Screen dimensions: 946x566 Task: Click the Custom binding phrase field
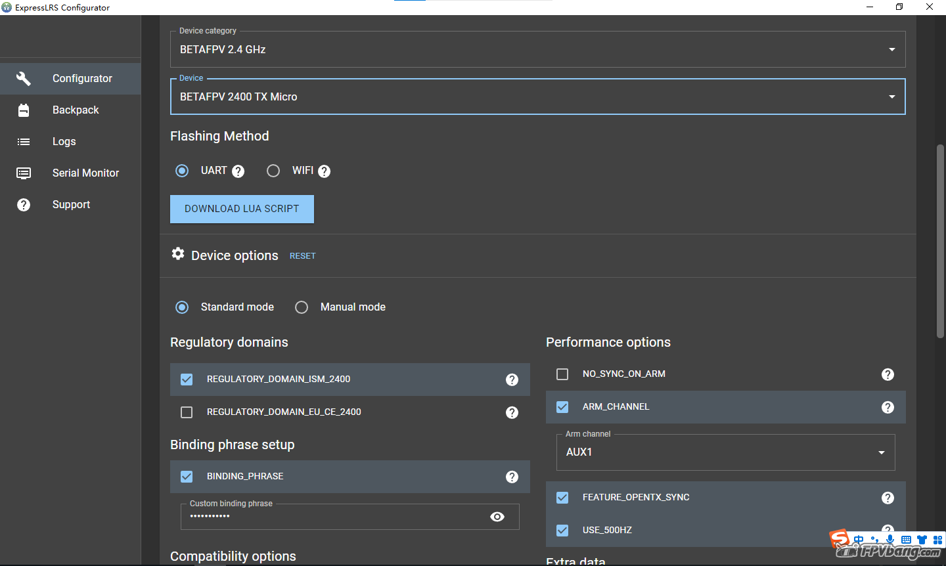pyautogui.click(x=349, y=517)
